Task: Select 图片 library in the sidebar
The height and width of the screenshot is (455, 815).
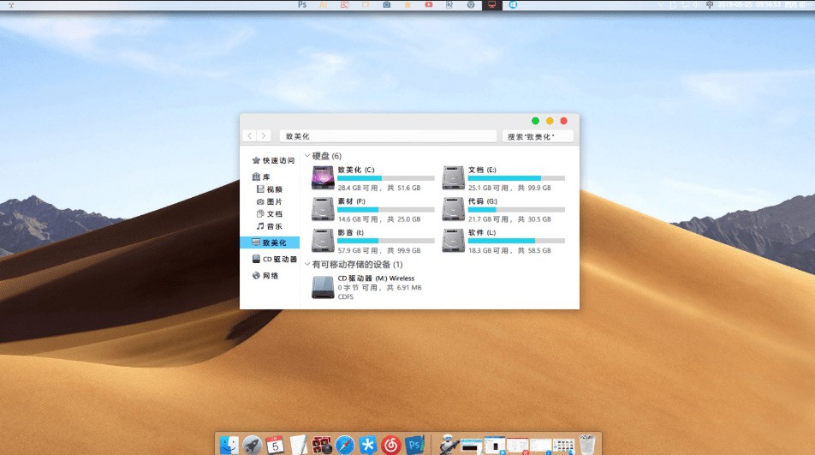Action: coord(274,201)
